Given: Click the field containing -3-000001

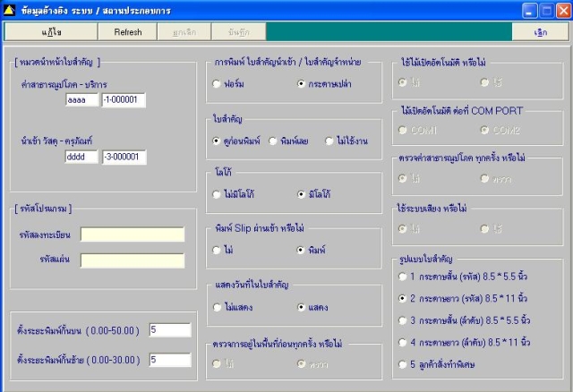Looking at the screenshot, I should 124,158.
